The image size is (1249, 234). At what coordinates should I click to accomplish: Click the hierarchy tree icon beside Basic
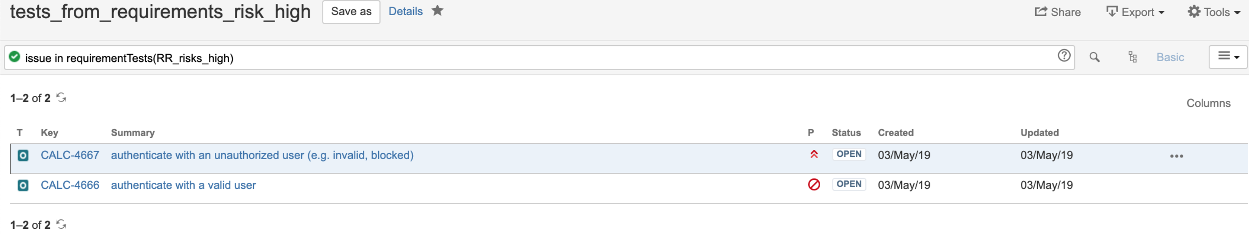point(1132,57)
